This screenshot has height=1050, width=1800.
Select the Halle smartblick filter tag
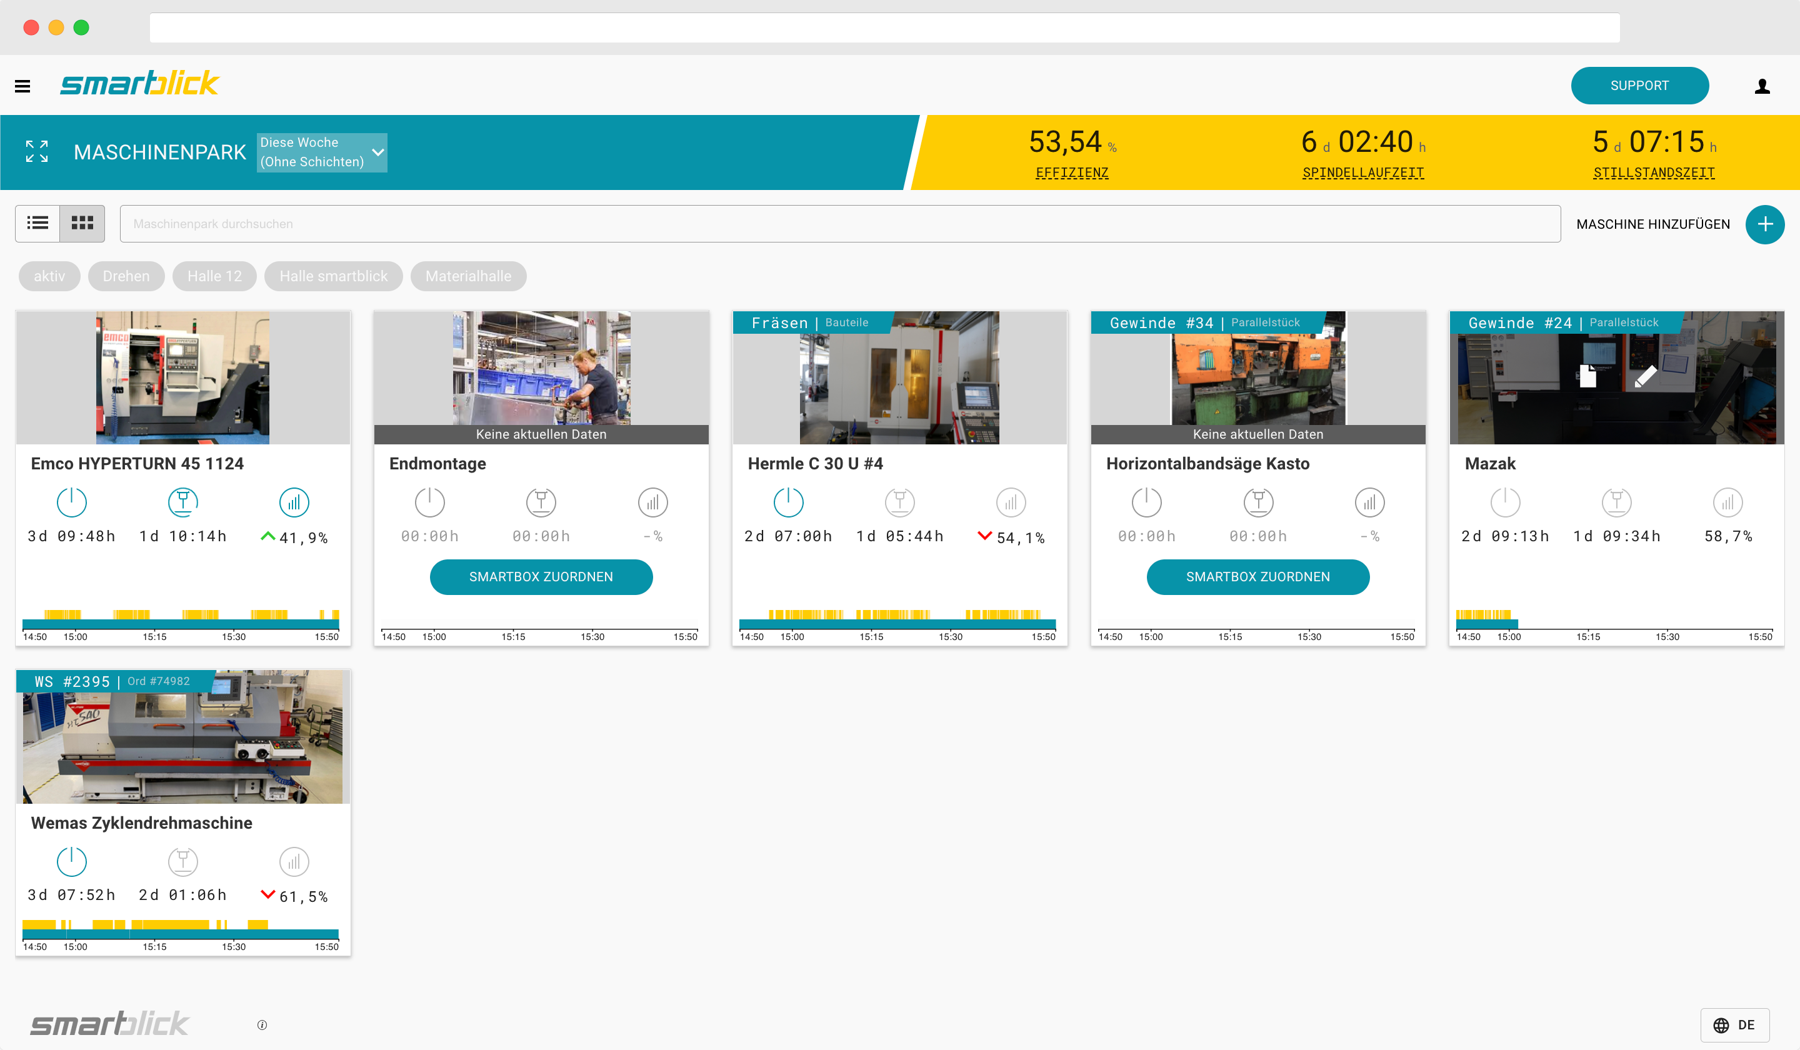click(334, 276)
